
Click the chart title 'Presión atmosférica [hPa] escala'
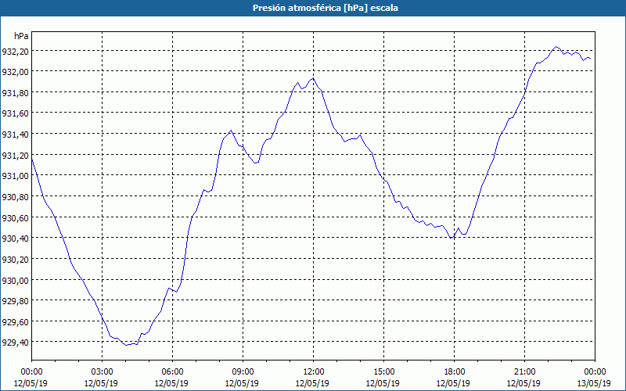tap(326, 8)
